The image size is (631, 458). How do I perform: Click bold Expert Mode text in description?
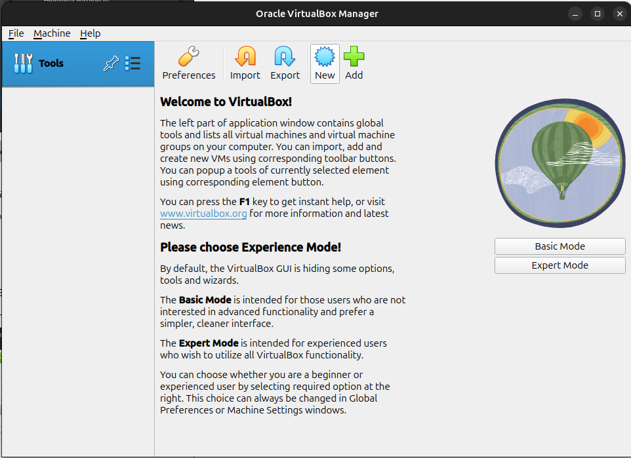(x=209, y=343)
